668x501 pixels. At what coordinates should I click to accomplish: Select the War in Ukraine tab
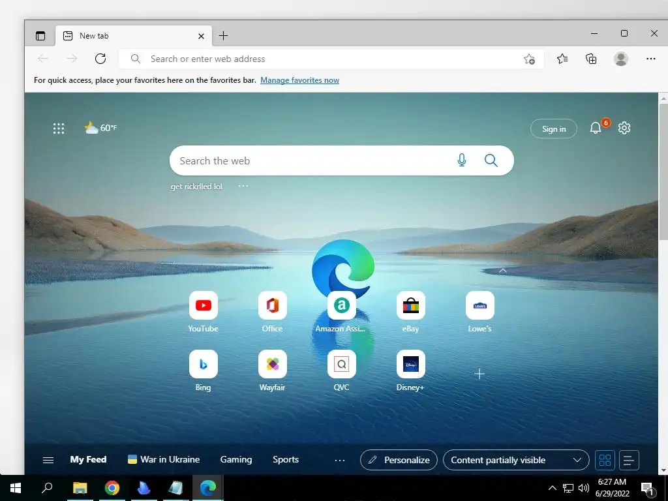[164, 459]
